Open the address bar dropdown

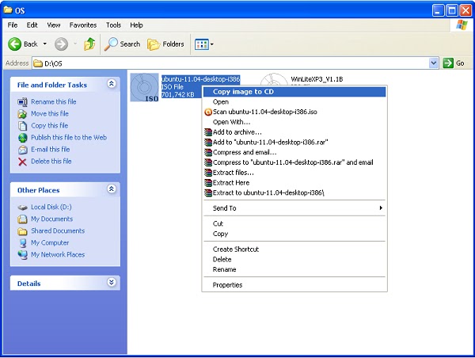pos(434,63)
